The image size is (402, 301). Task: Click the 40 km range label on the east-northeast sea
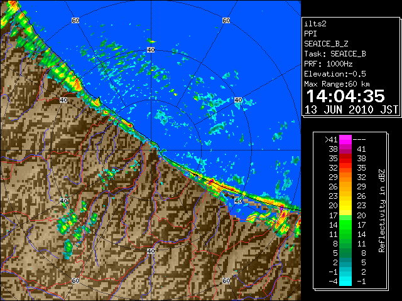point(239,100)
